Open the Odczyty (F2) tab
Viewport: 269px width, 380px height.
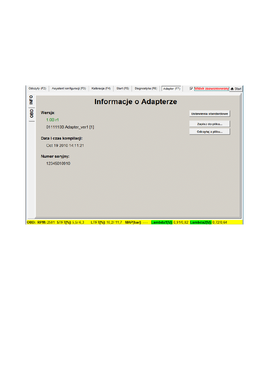(37, 88)
